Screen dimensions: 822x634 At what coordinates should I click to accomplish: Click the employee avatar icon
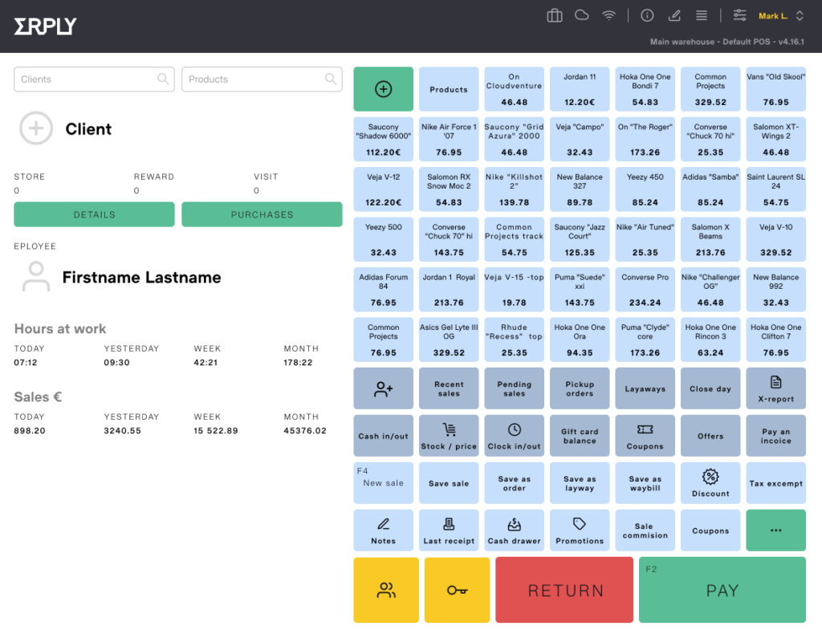(36, 276)
